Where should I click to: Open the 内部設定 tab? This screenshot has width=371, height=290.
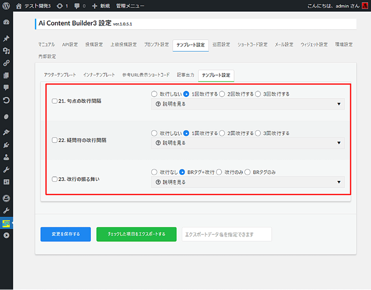click(x=47, y=57)
